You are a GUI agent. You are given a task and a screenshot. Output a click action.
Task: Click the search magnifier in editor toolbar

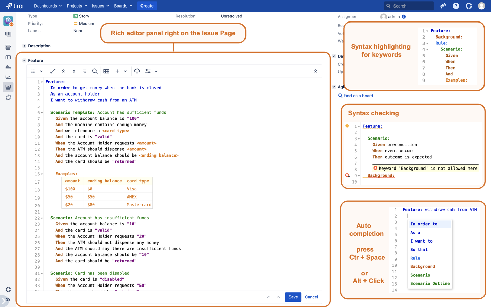[95, 71]
